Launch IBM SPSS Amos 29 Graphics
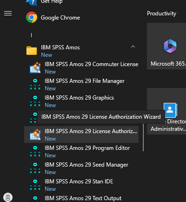Screen dimensions: 186x202 pyautogui.click(x=81, y=101)
